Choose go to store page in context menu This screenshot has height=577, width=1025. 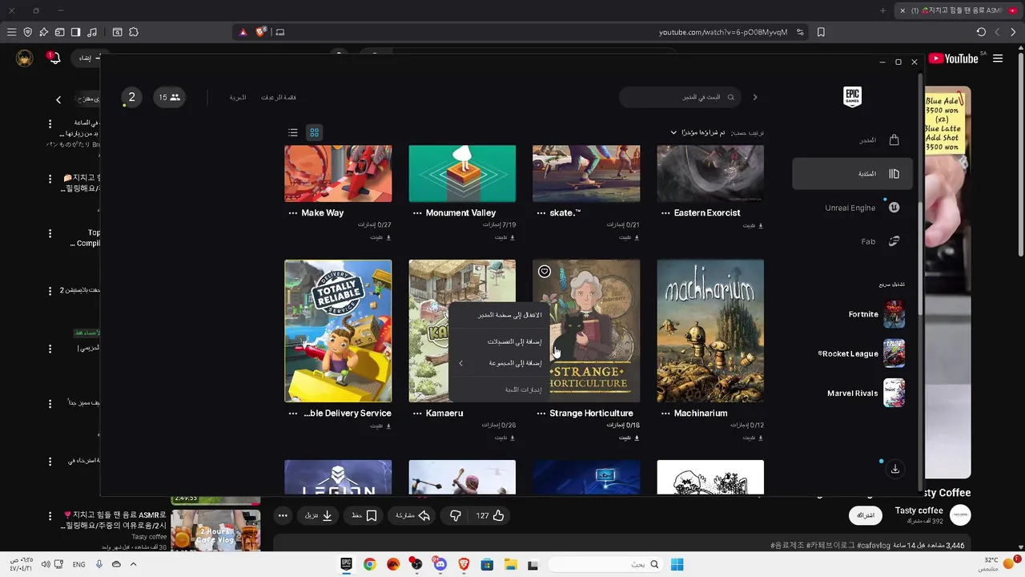click(500, 315)
